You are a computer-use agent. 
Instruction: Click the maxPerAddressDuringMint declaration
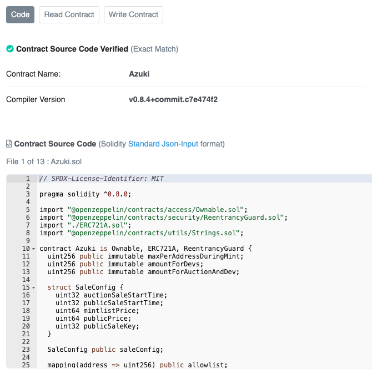pos(145,256)
